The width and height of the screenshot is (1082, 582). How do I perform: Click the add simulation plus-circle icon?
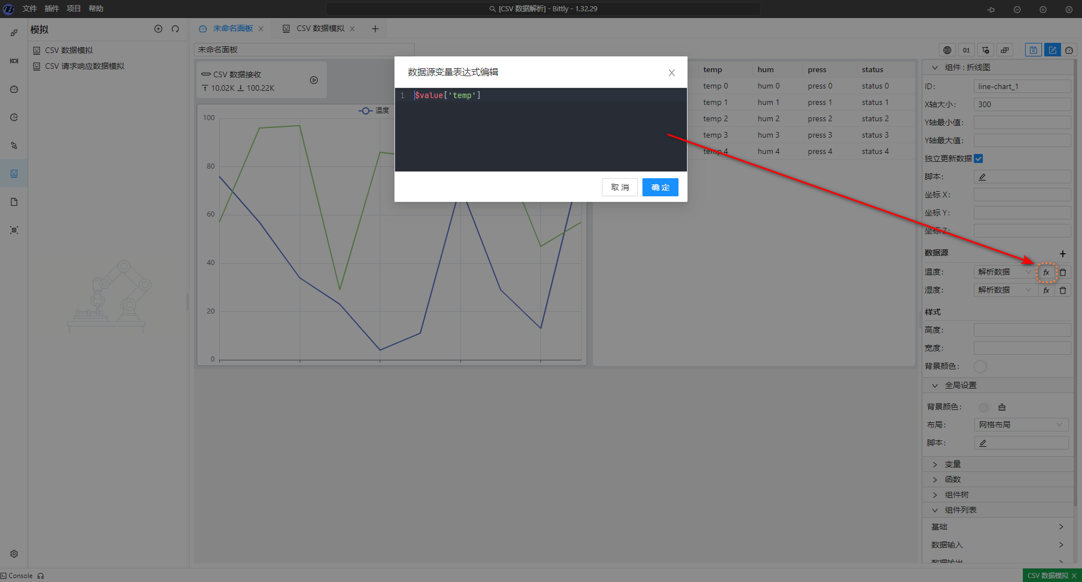pyautogui.click(x=158, y=29)
